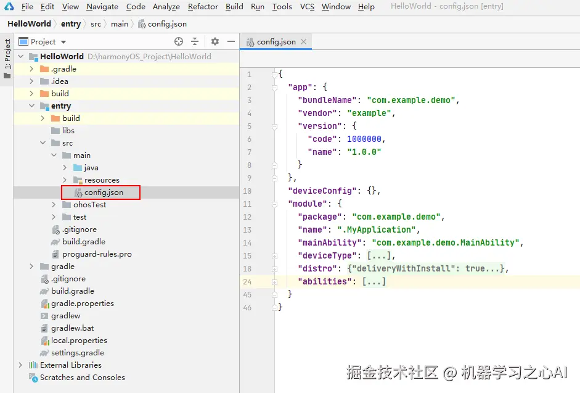This screenshot has height=393, width=580.
Task: Click HelloWorld in the breadcrumb bar
Action: pyautogui.click(x=29, y=23)
